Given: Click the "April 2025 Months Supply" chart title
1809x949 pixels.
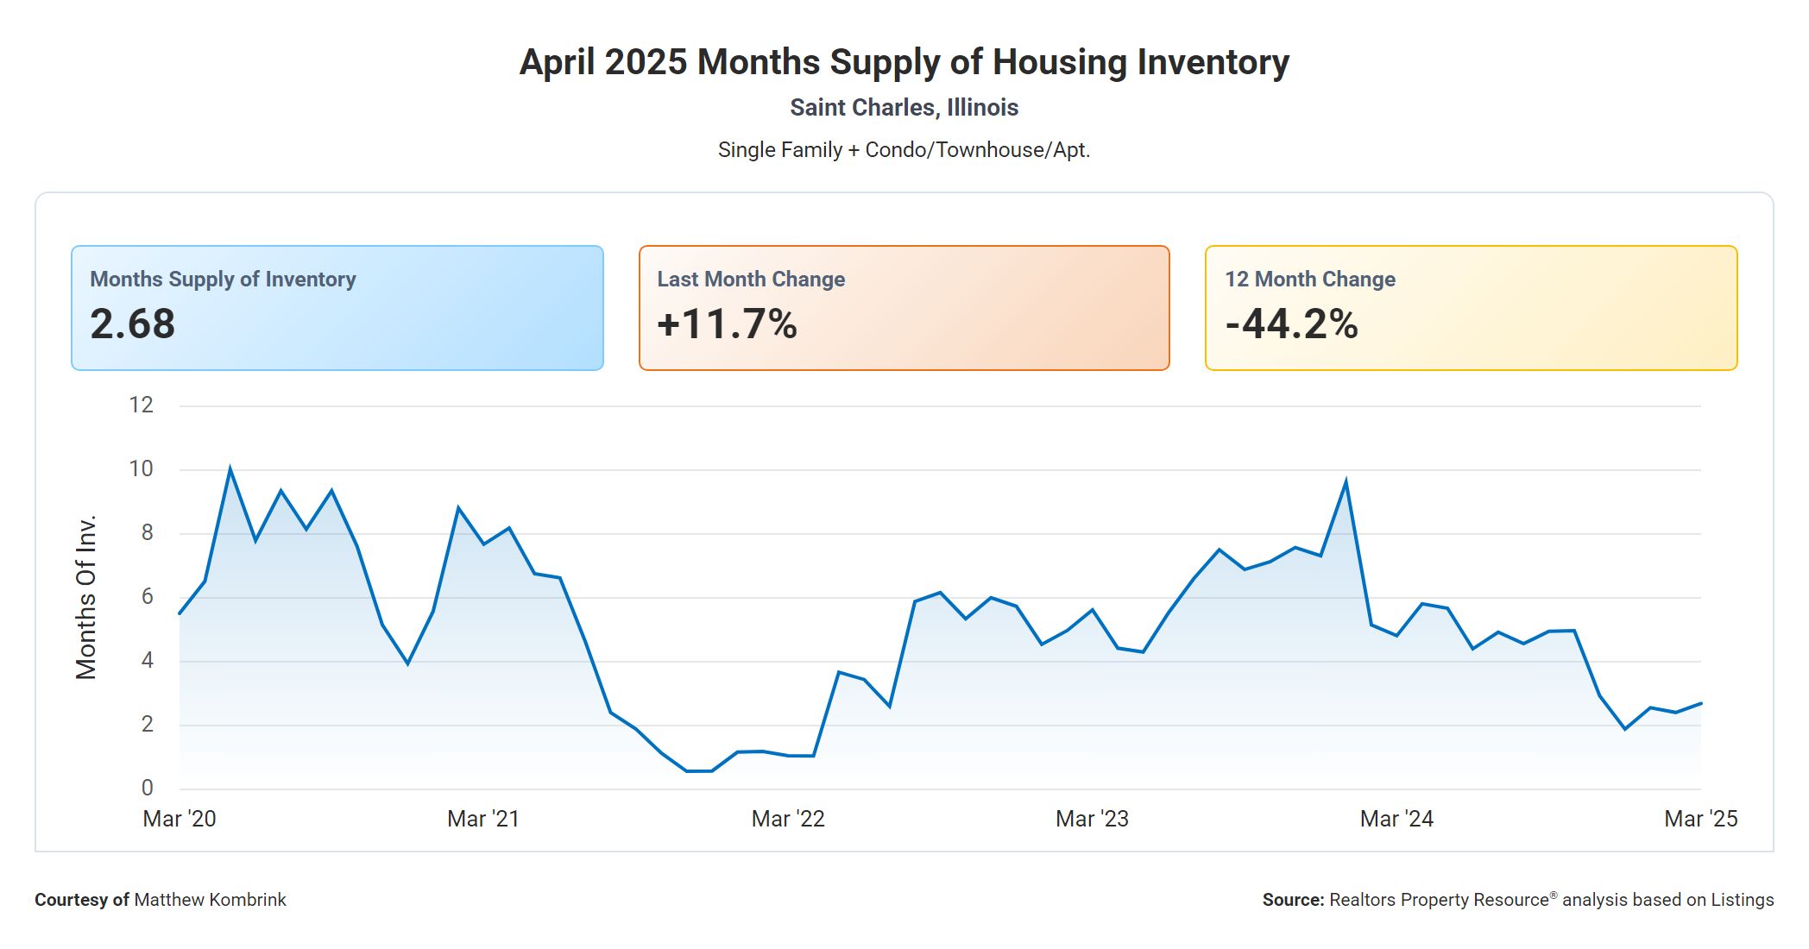Looking at the screenshot, I should point(904,63).
